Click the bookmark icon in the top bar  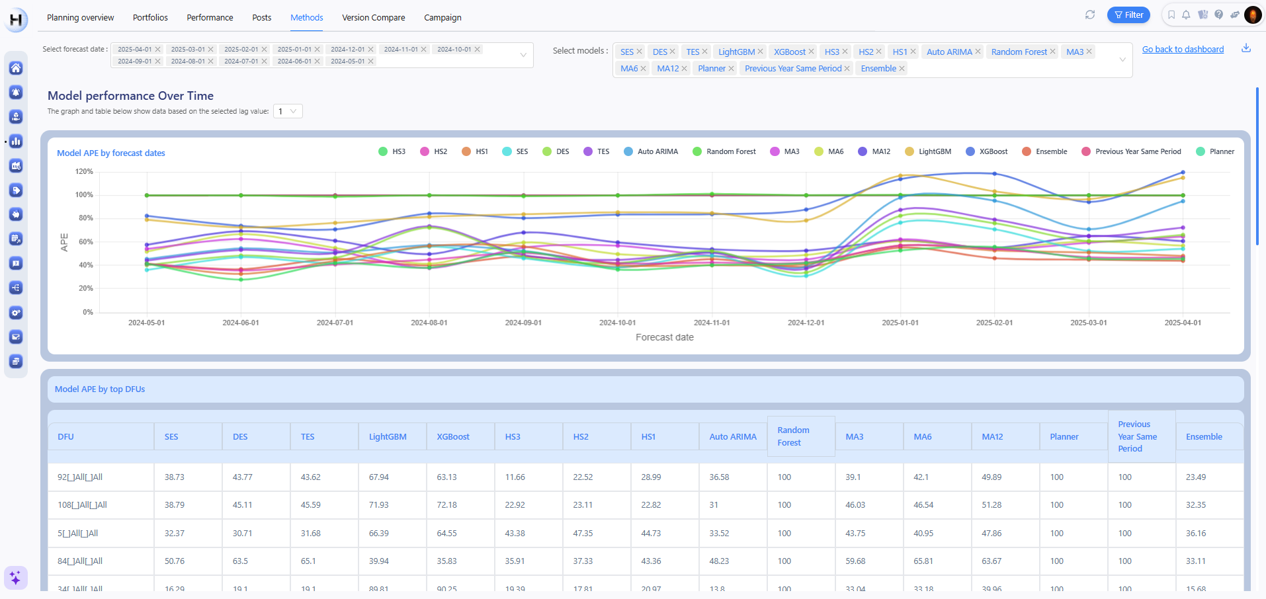point(1171,15)
